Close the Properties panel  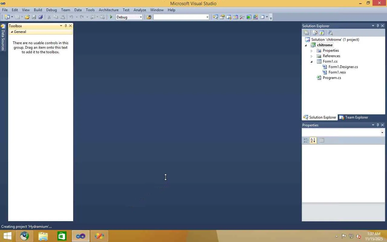point(382,125)
